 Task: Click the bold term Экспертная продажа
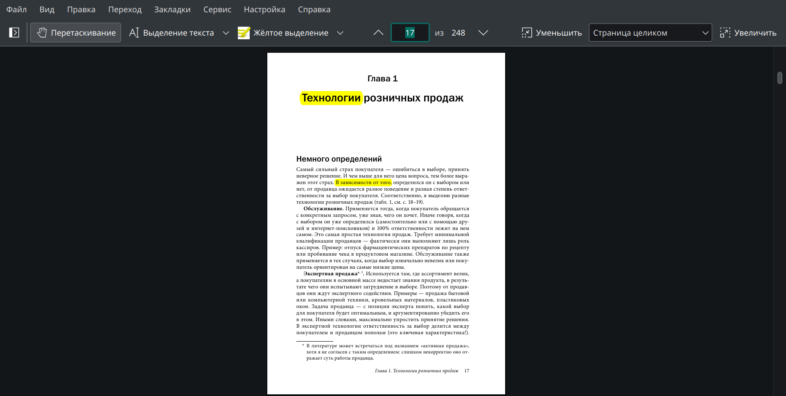330,274
